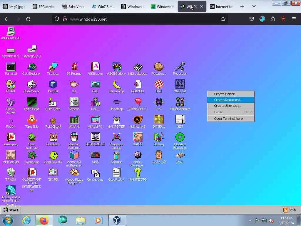The height and width of the screenshot is (226, 301).
Task: Open the Calc calculator icon
Action: pos(95,86)
